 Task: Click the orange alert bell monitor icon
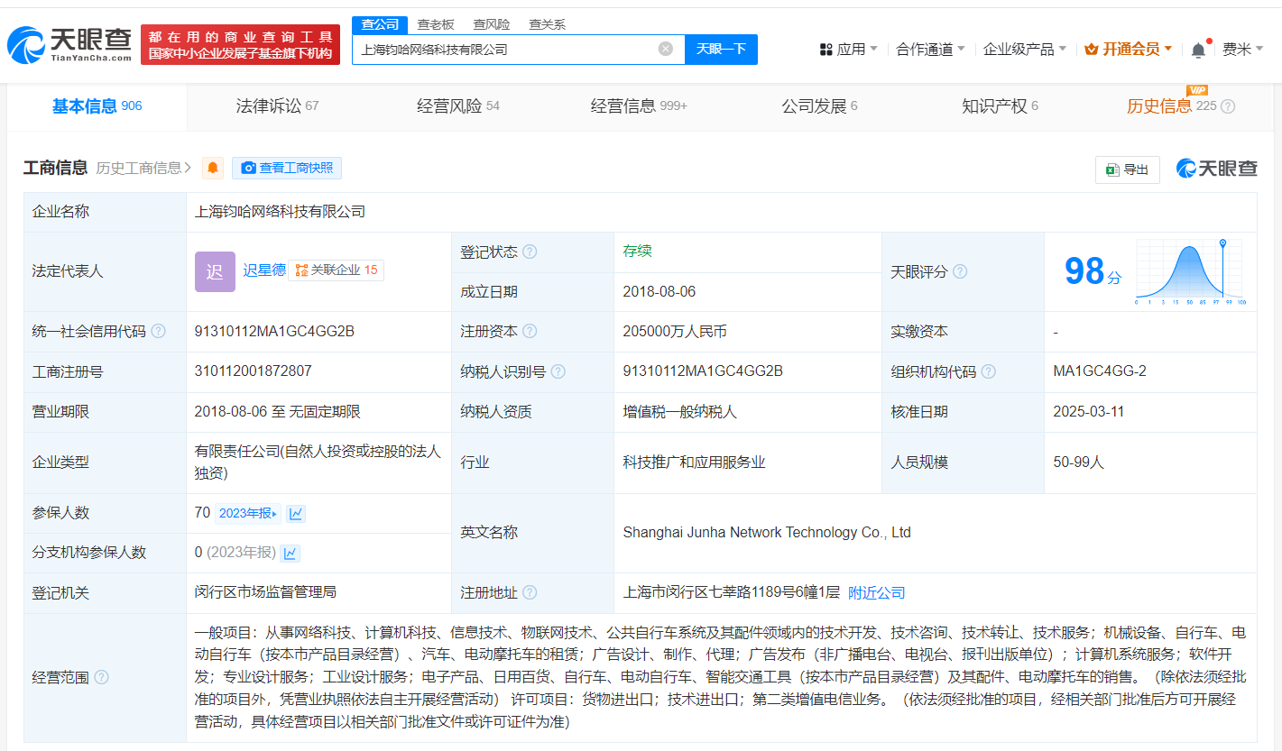tap(213, 168)
